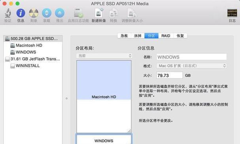The width and height of the screenshot is (240, 144).
Task: Open the Info (信息) toolbar icon
Action: point(21,13)
